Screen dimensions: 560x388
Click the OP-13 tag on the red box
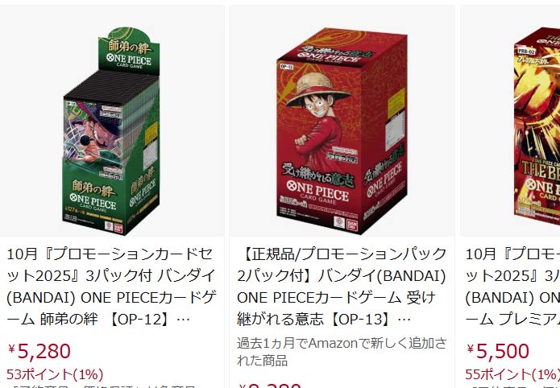(286, 66)
